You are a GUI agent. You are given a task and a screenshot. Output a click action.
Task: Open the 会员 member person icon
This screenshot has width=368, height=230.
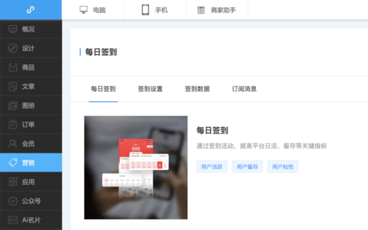click(13, 144)
